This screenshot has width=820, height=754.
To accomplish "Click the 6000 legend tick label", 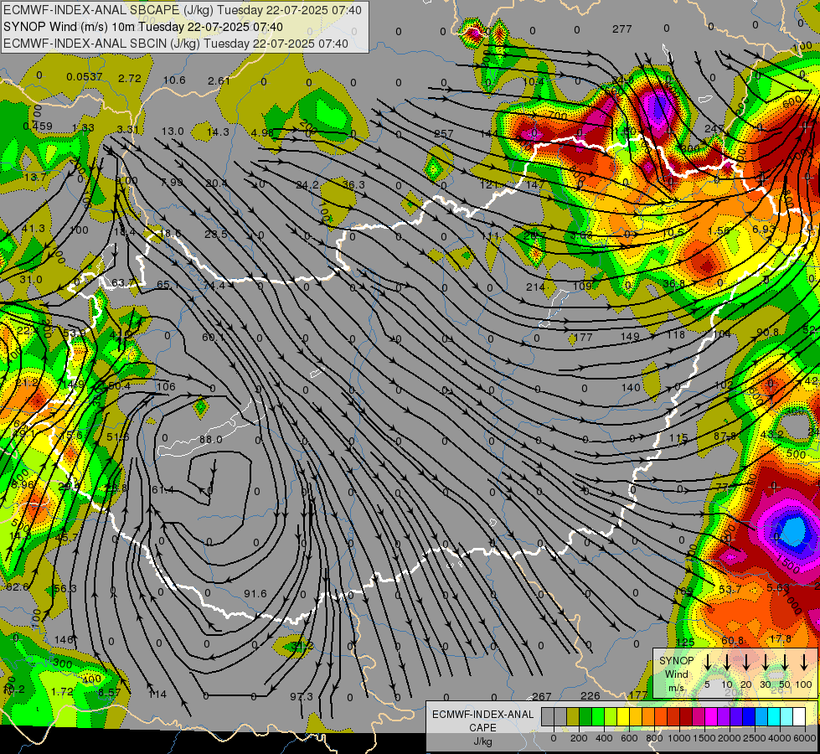I will 806,738.
